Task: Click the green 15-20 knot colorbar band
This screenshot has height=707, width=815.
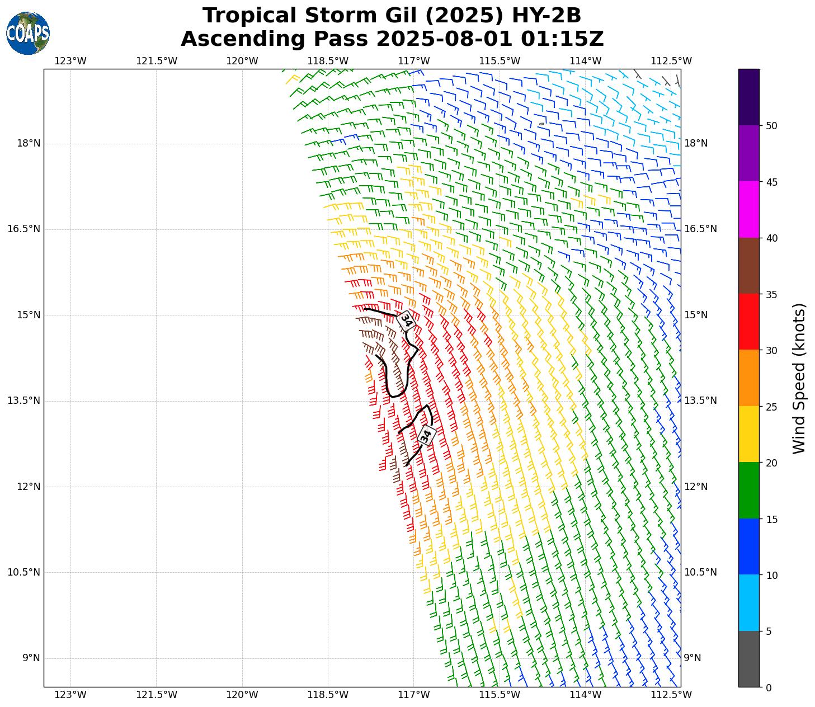Action: point(748,491)
